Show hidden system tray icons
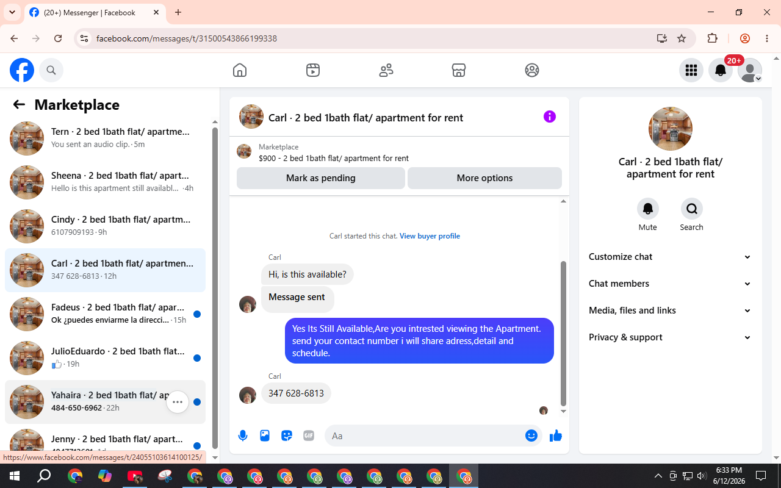Viewport: 781px width, 488px height. (658, 476)
